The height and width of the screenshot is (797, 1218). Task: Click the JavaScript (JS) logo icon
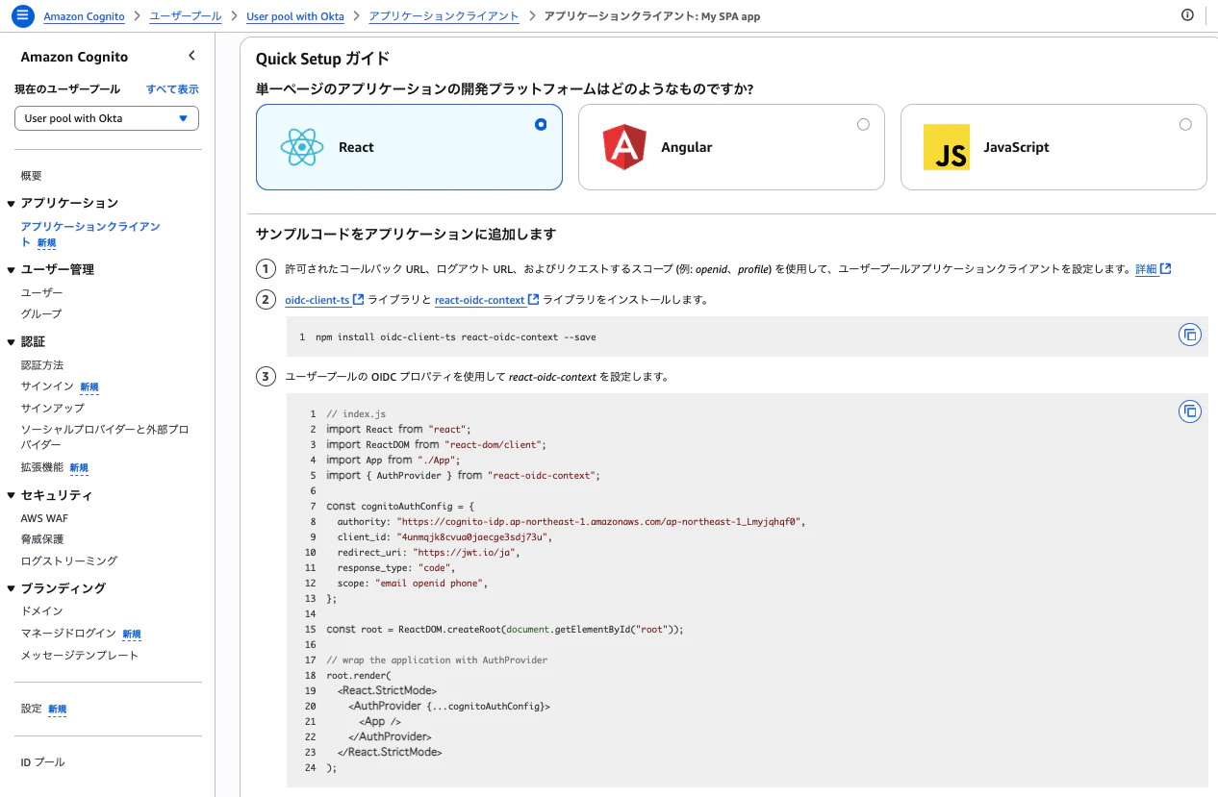[x=947, y=147]
